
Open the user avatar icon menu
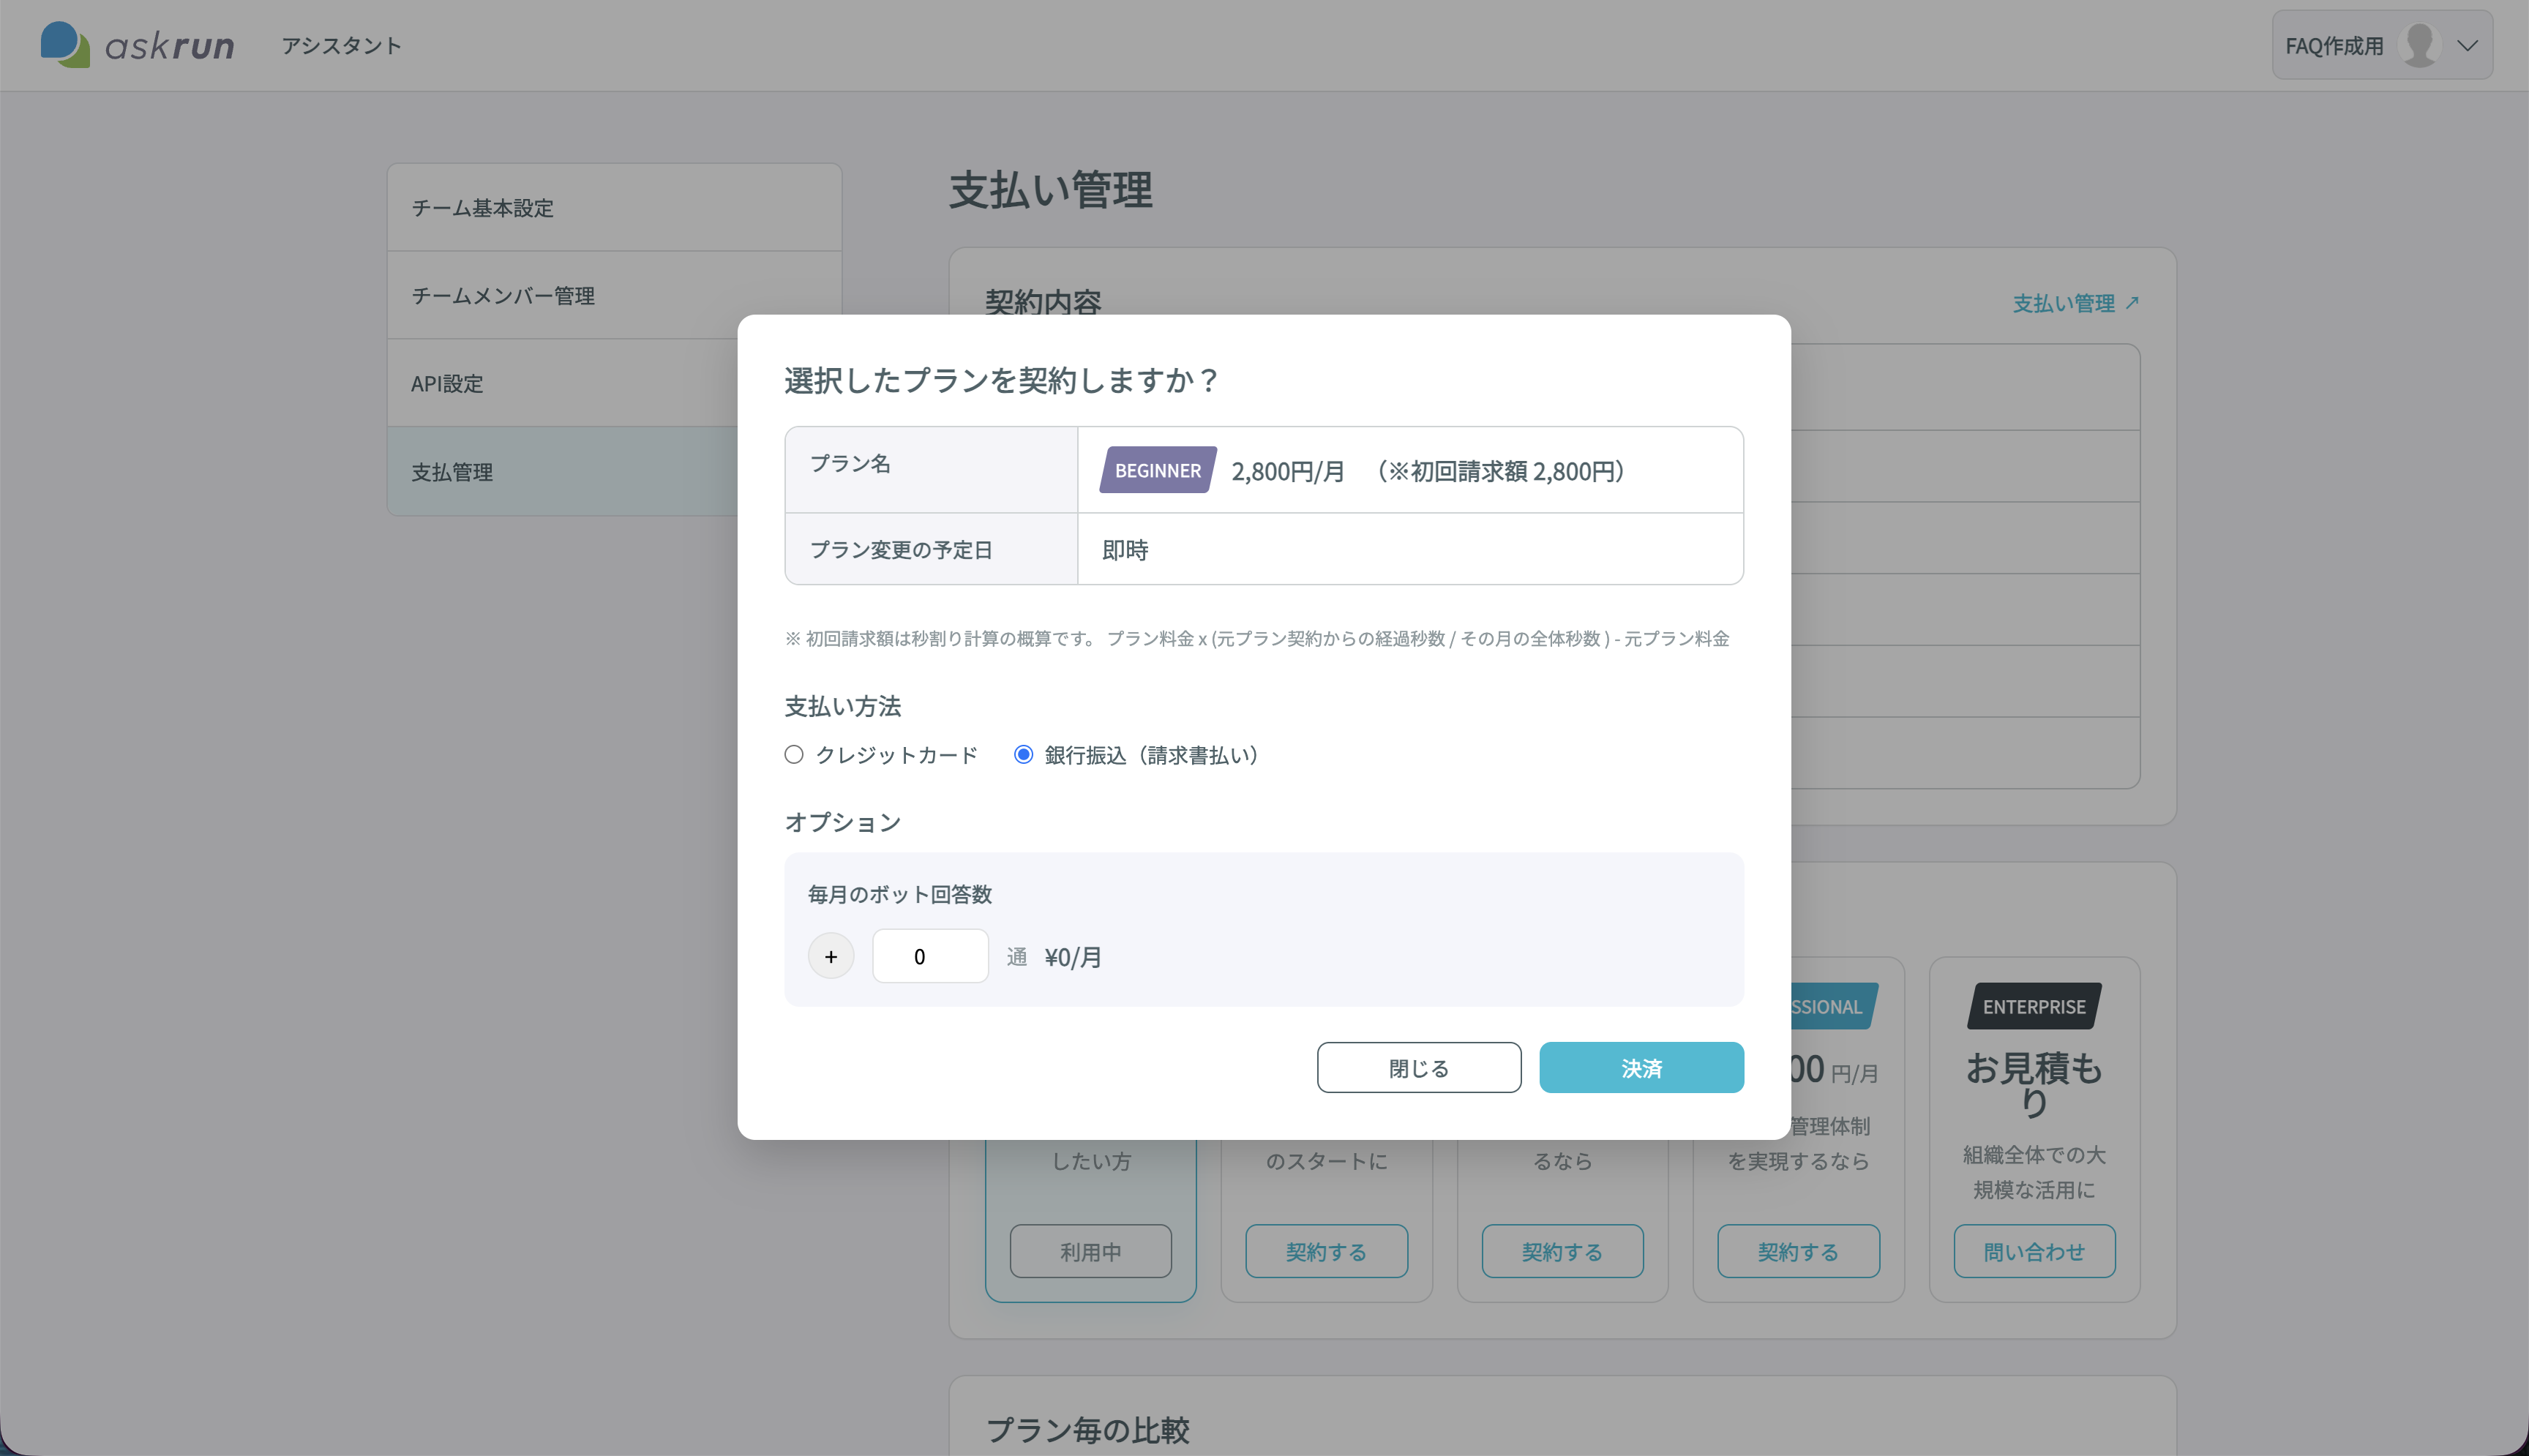pyautogui.click(x=2419, y=45)
